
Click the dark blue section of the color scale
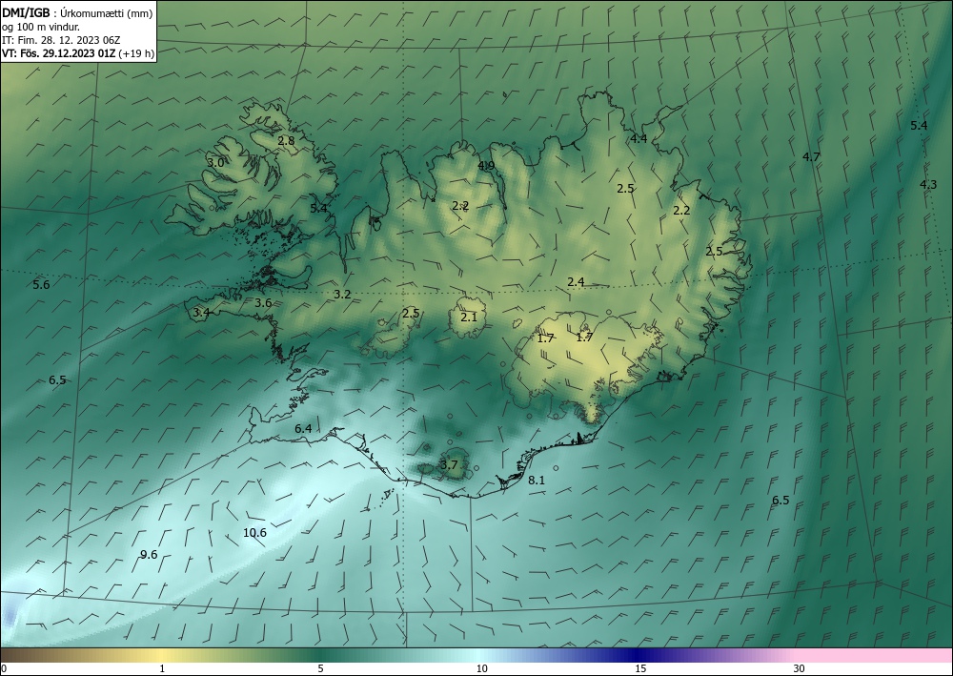click(x=635, y=655)
